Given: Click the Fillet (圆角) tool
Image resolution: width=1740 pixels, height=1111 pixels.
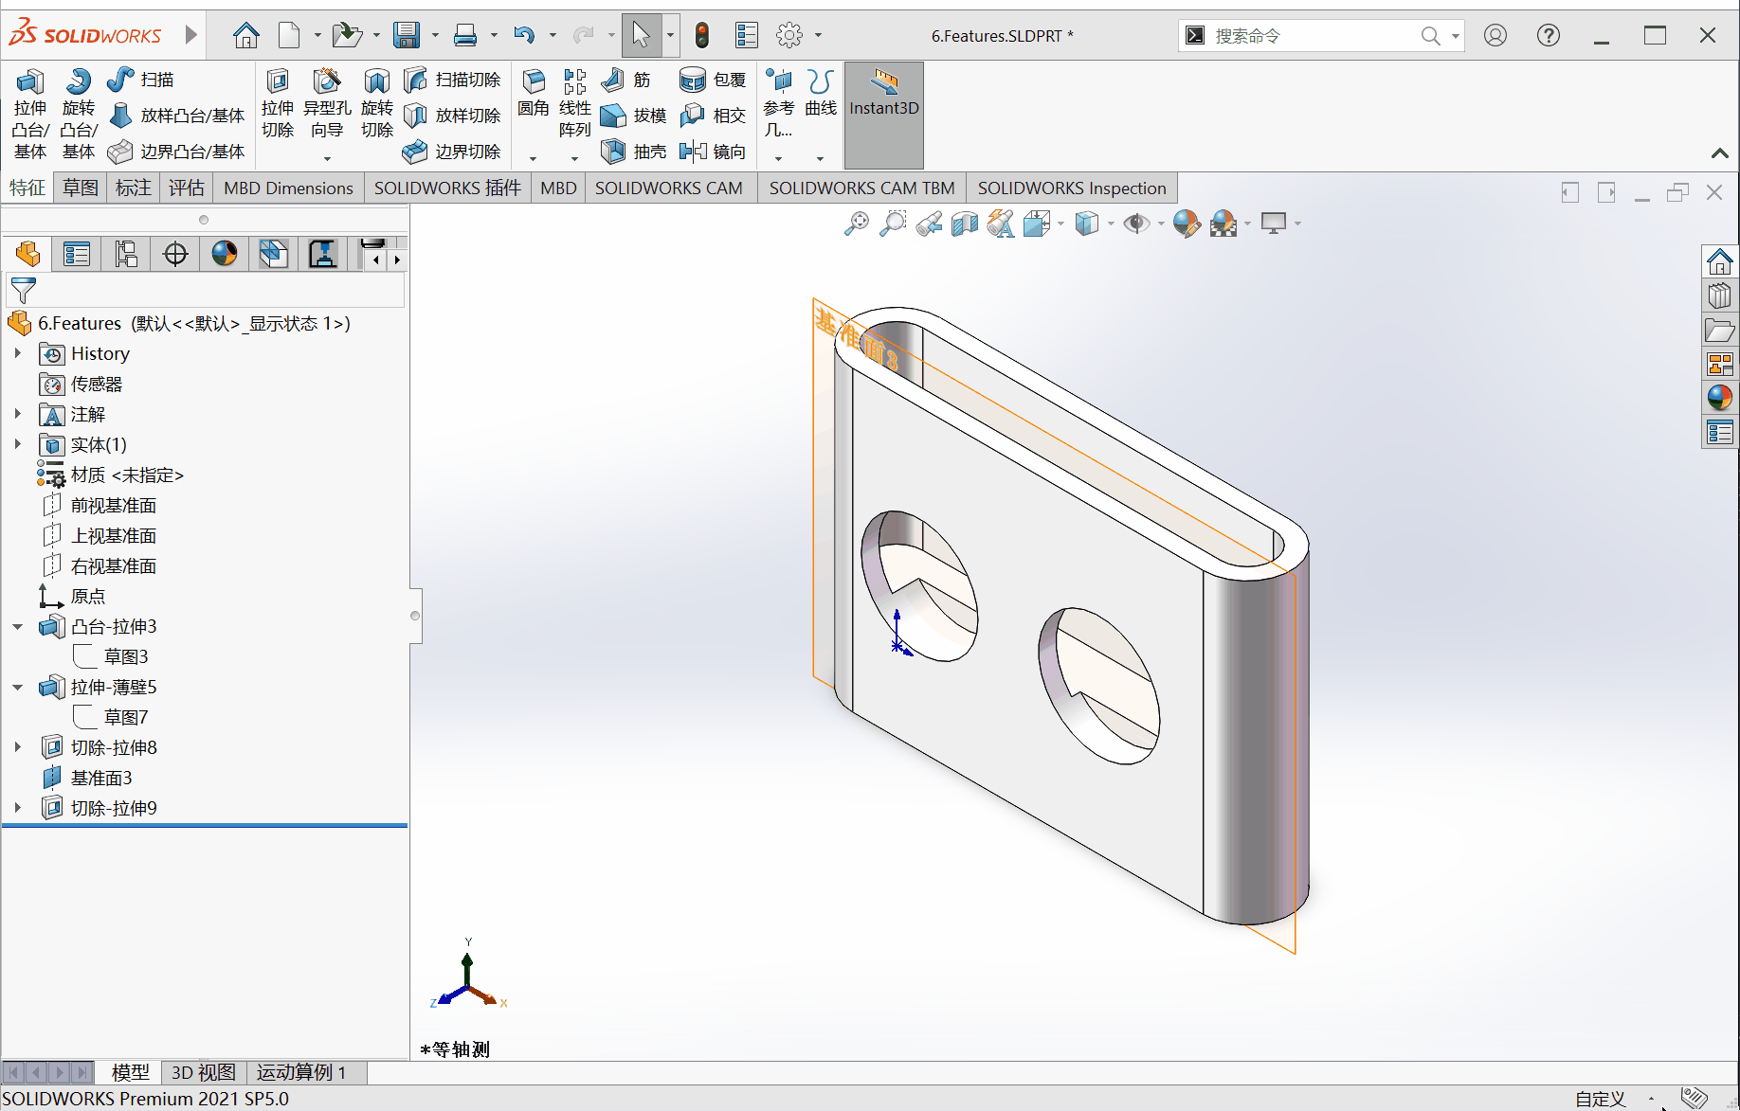Looking at the screenshot, I should point(534,95).
